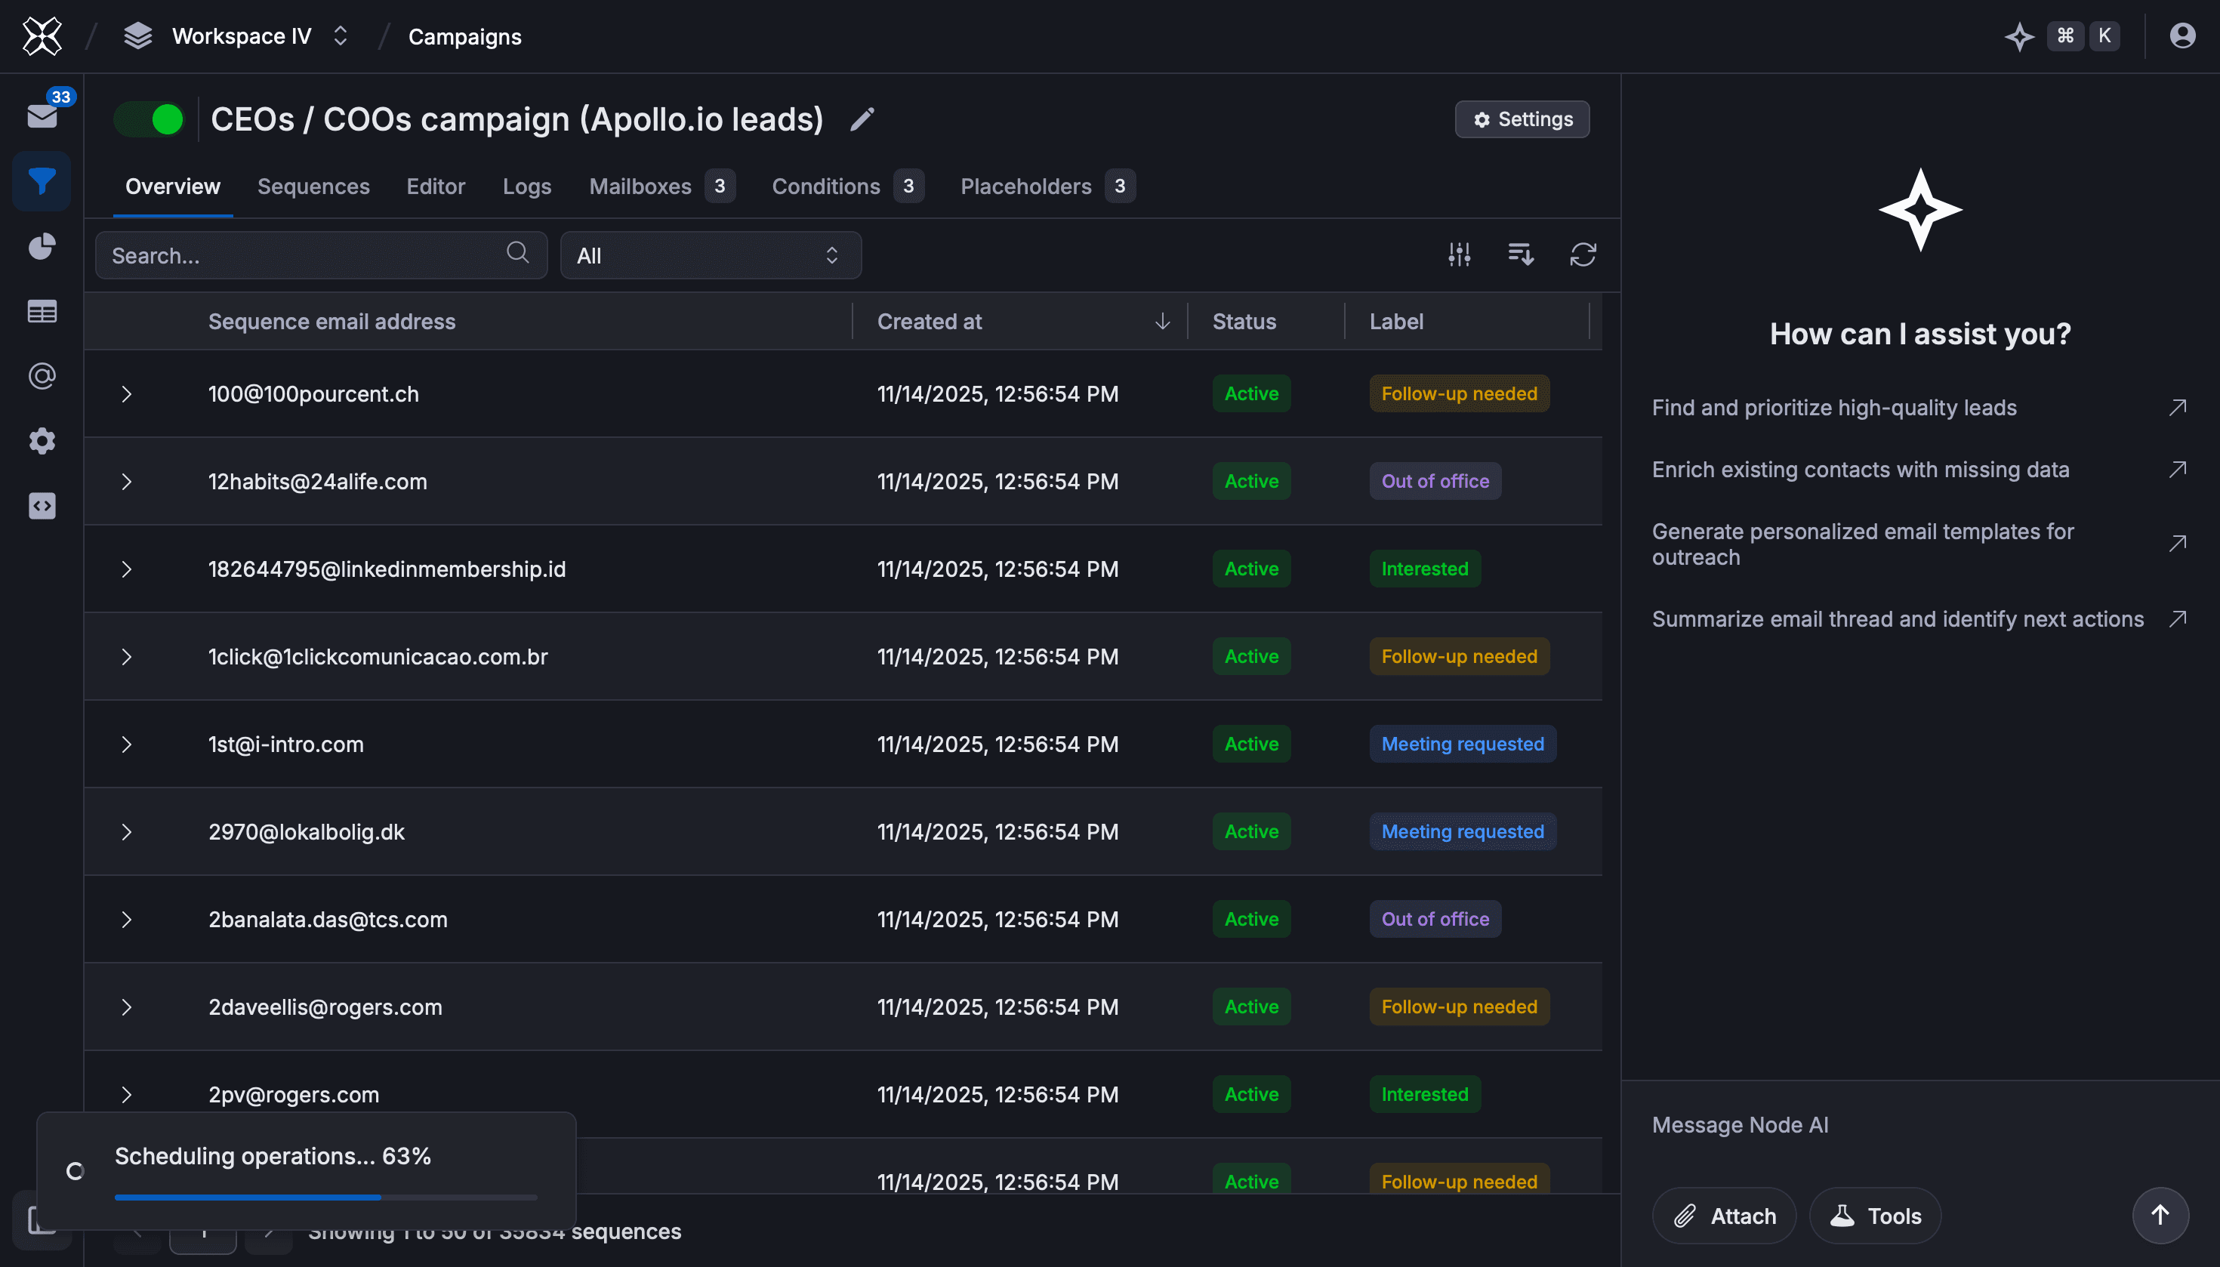Screen dimensions: 2220x1267
Task: Toggle the campaign active switch off
Action: coord(150,119)
